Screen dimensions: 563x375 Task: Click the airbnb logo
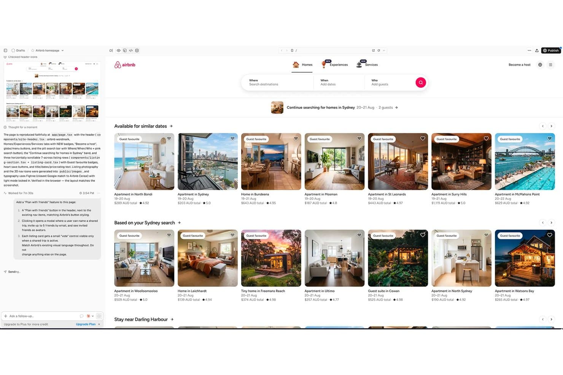125,65
